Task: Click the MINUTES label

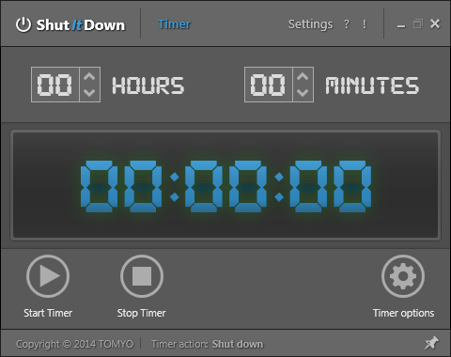Action: click(x=372, y=85)
